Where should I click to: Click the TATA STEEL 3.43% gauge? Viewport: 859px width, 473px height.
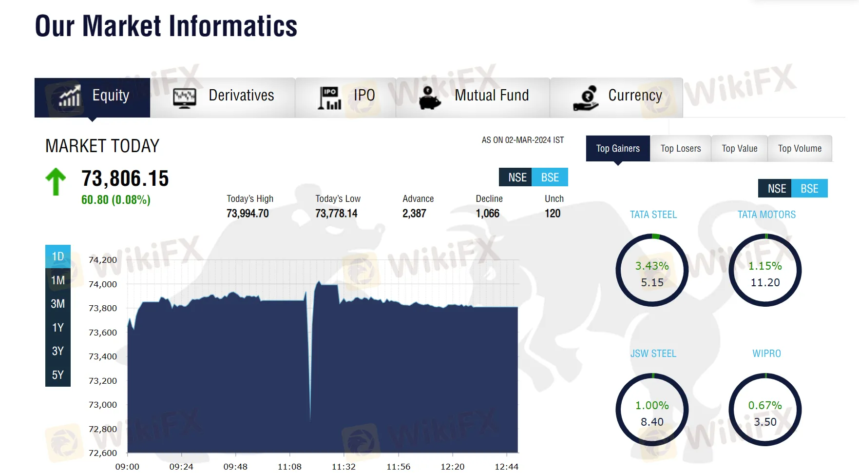652,270
